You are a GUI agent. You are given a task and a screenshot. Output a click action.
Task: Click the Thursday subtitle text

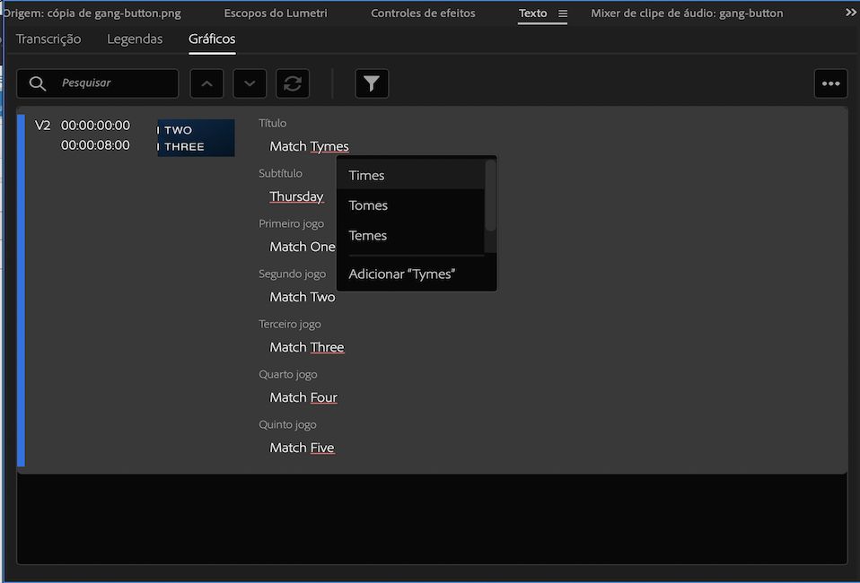click(296, 196)
